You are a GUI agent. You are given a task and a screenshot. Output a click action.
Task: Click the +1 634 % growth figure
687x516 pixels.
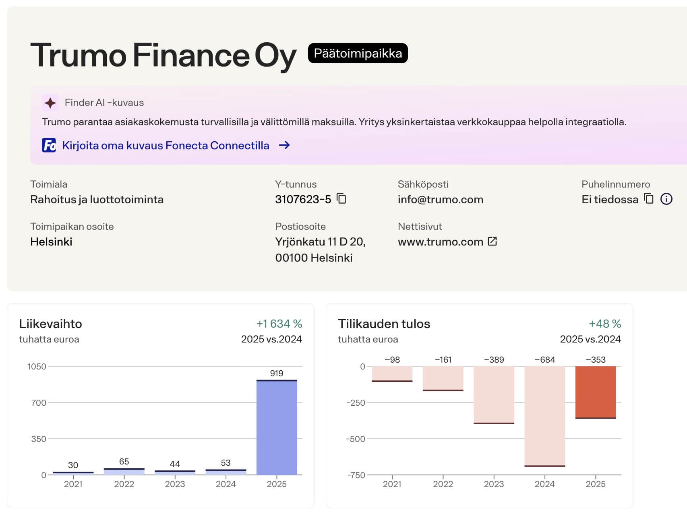point(279,324)
